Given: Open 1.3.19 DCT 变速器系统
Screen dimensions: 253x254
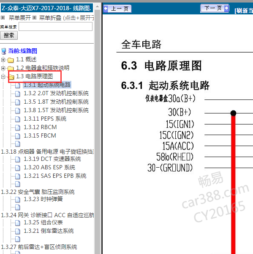Looking at the screenshot, I should (52, 159).
